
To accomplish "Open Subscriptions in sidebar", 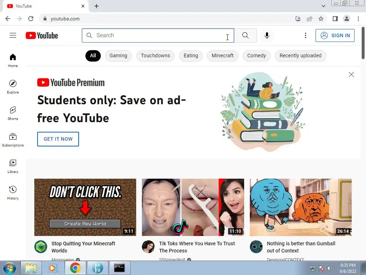I will [13, 140].
